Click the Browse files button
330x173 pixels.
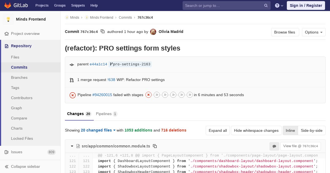284,32
